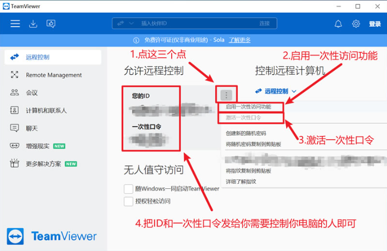Viewport: 387px width, 251px height.
Task: Close the TeamViewer window
Action: (377, 7)
